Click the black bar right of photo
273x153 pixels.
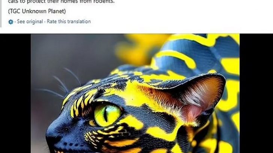(256, 94)
